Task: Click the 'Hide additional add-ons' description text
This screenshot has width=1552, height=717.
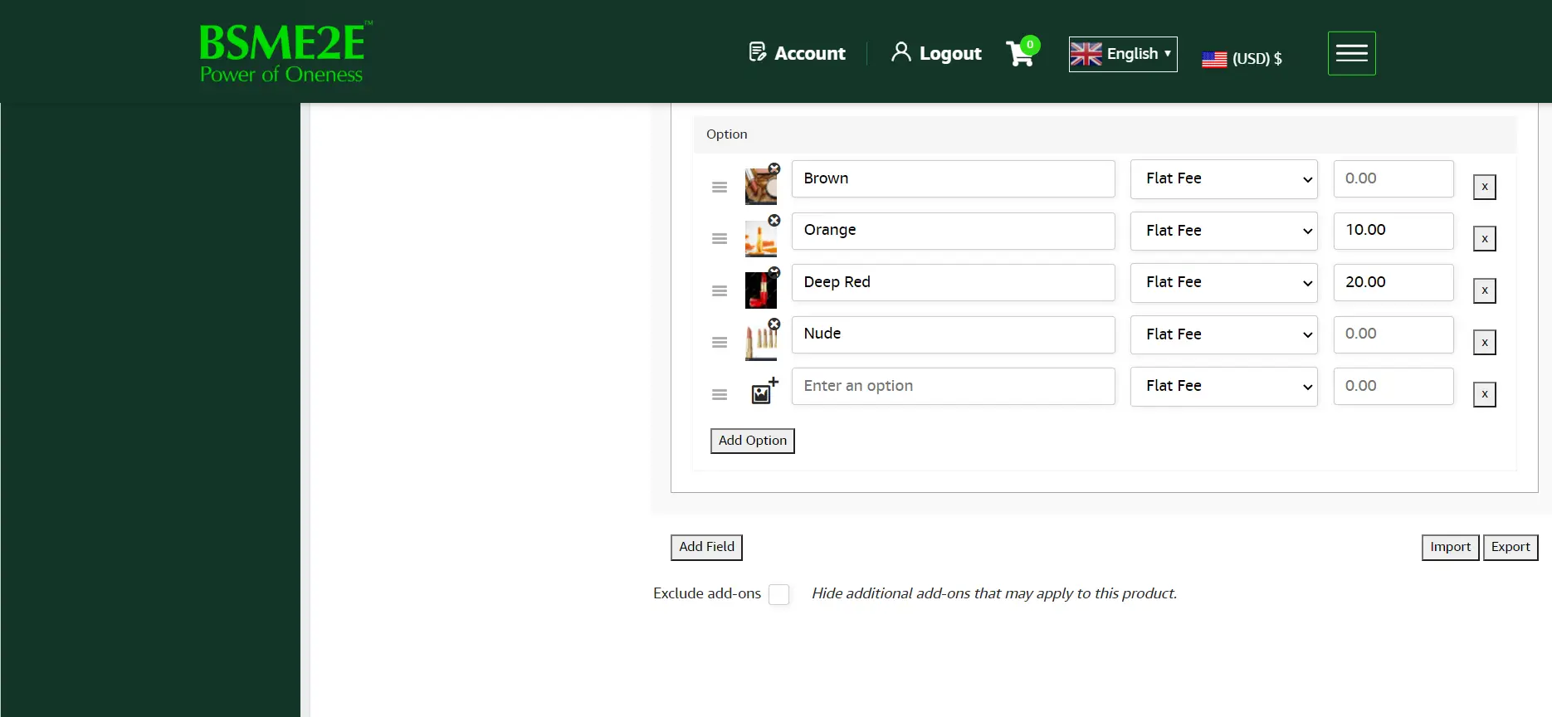Action: 994,593
